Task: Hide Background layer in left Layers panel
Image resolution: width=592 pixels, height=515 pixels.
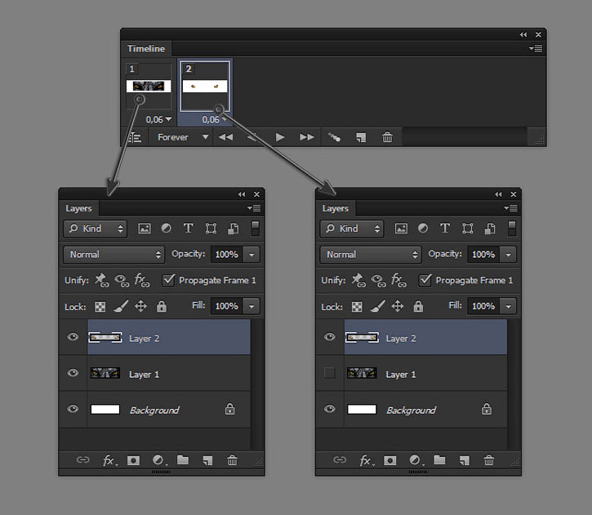Action: [x=73, y=409]
